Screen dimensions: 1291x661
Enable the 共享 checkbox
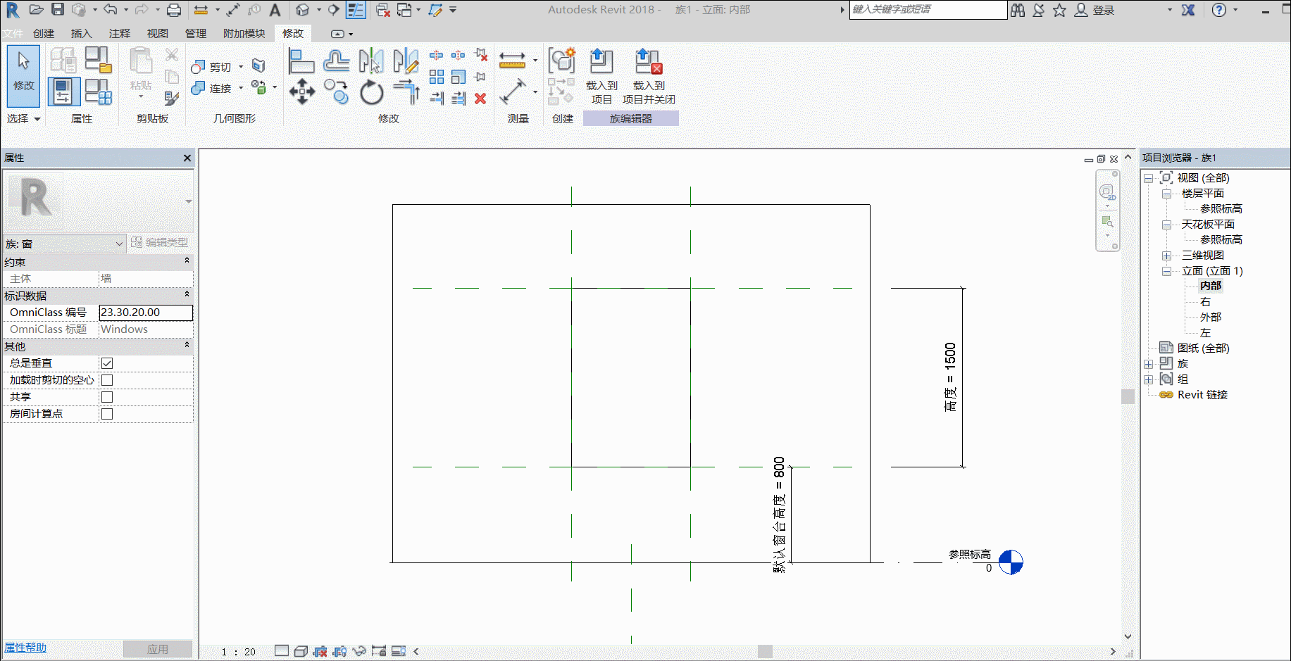pos(107,397)
